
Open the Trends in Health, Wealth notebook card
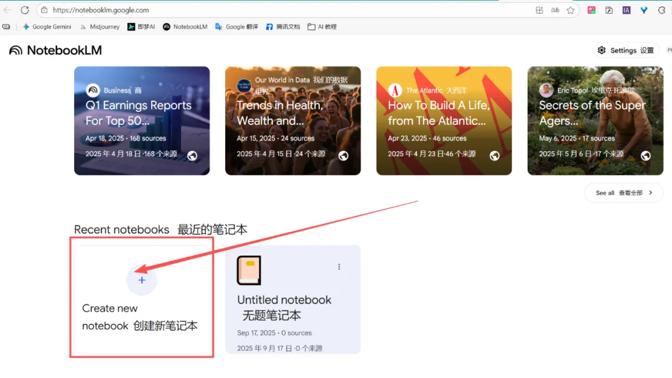293,121
